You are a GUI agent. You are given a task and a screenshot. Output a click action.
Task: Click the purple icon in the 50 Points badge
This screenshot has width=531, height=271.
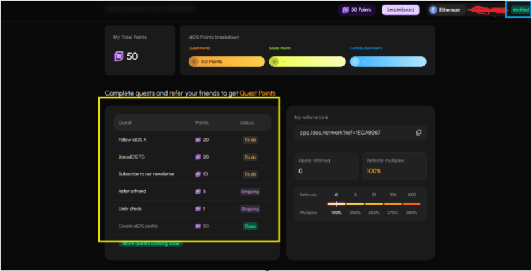click(x=345, y=10)
